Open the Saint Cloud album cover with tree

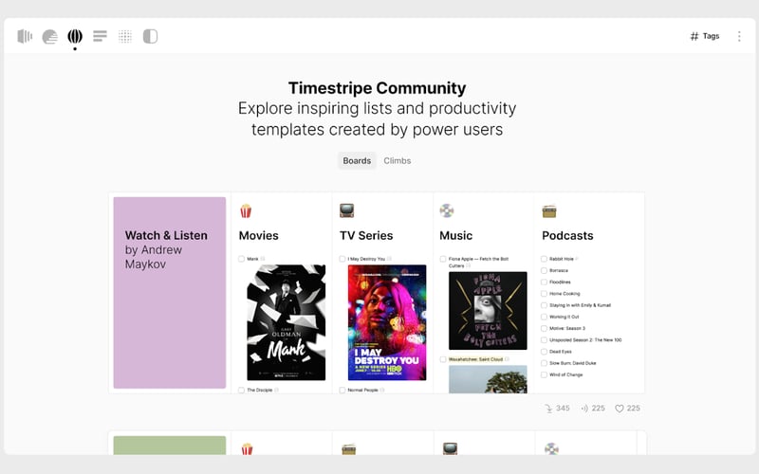click(x=488, y=379)
